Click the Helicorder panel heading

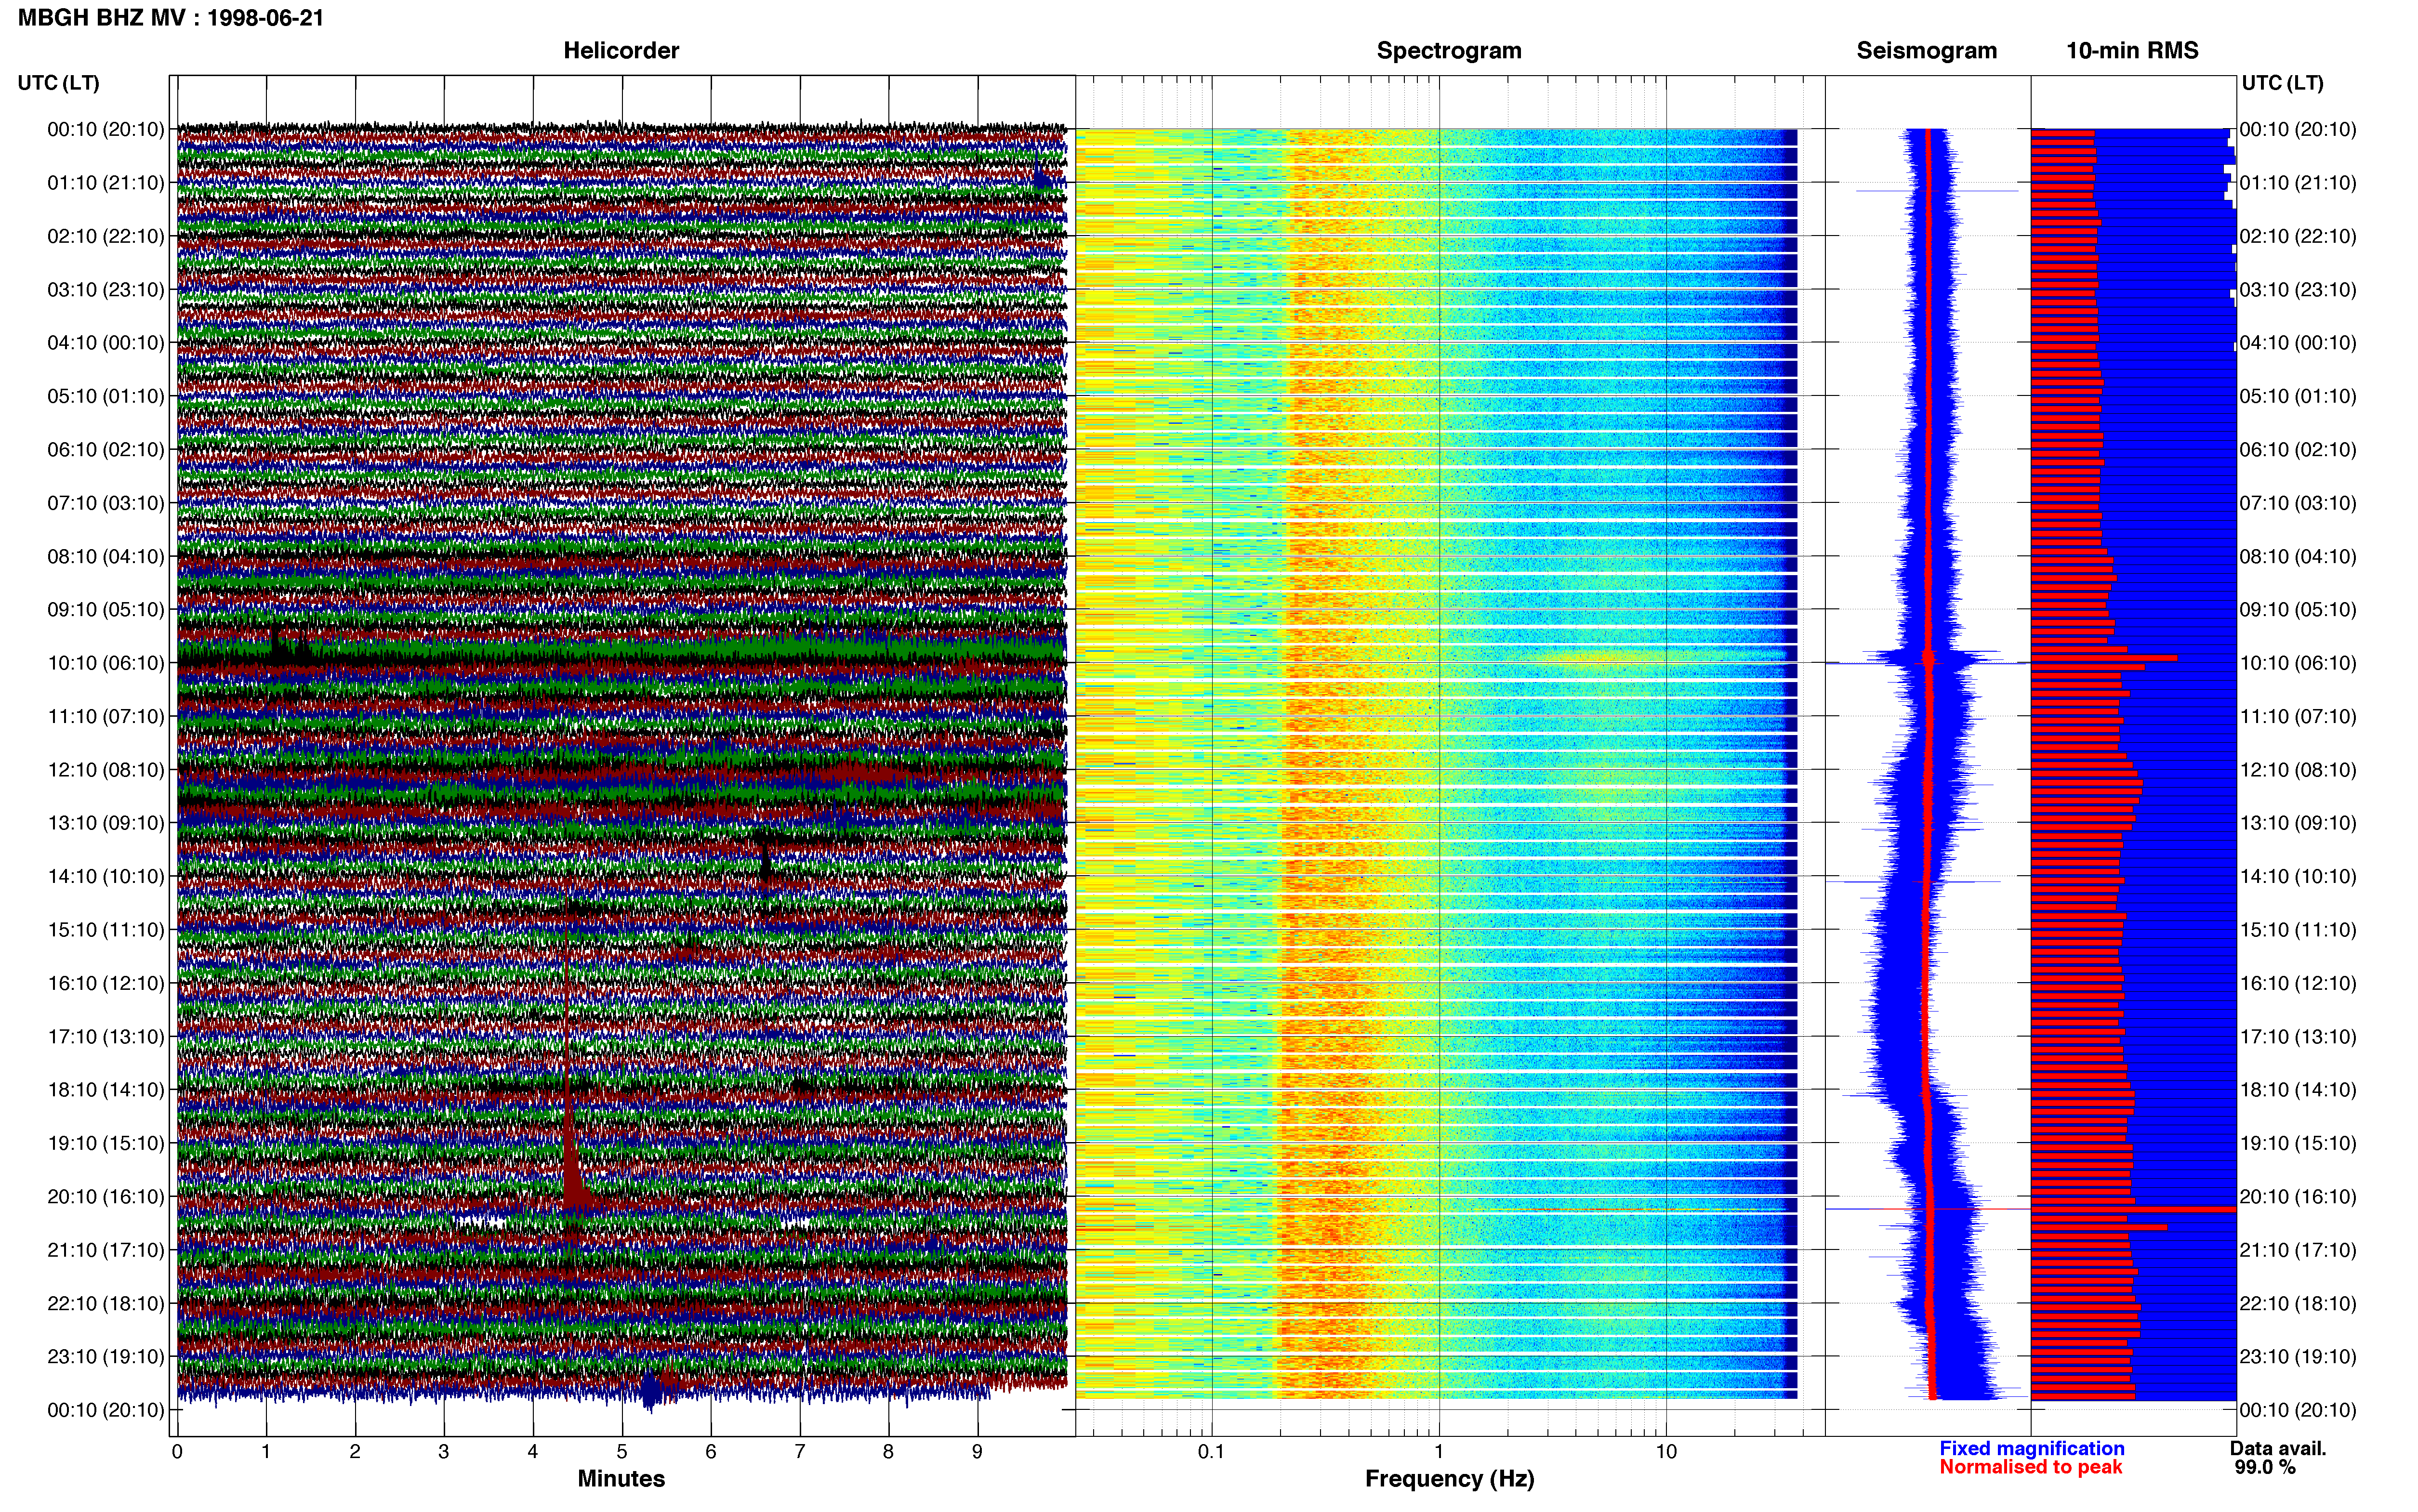[x=621, y=50]
